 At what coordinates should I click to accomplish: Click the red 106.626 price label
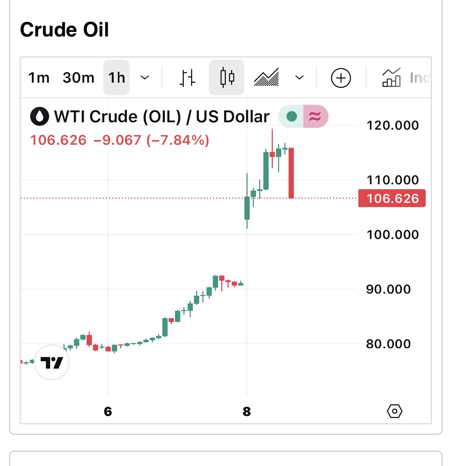pos(392,198)
